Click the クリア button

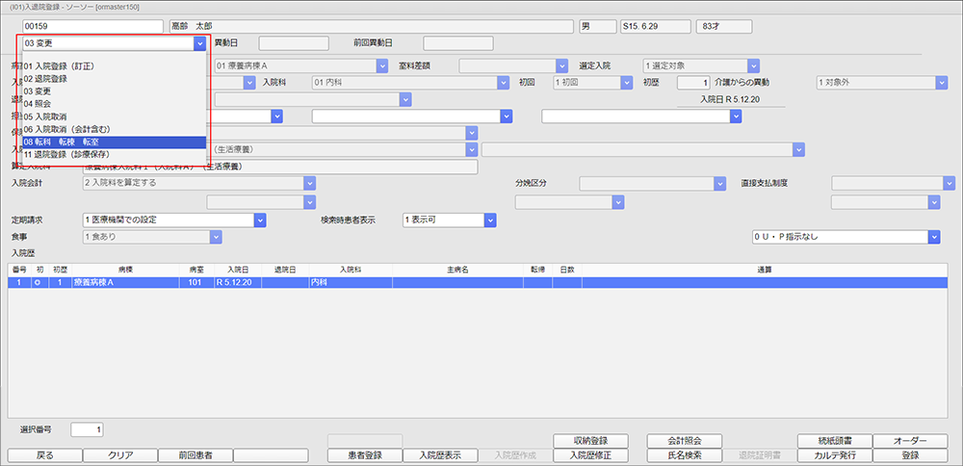pos(120,455)
